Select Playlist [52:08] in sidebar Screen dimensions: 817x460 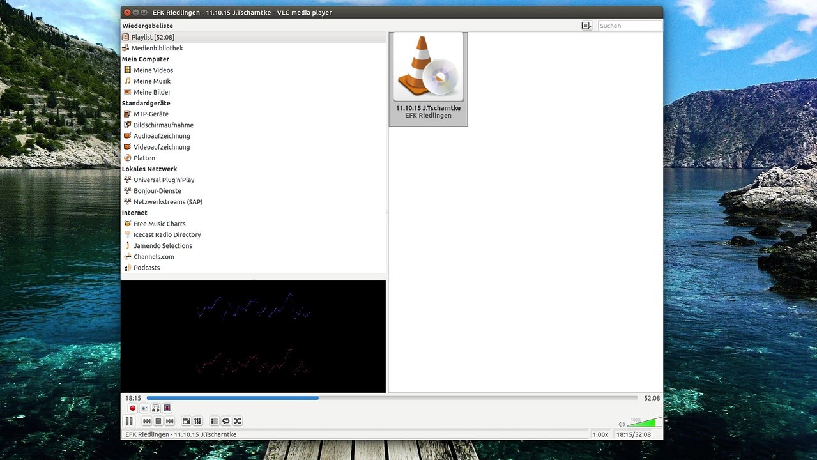(x=253, y=38)
